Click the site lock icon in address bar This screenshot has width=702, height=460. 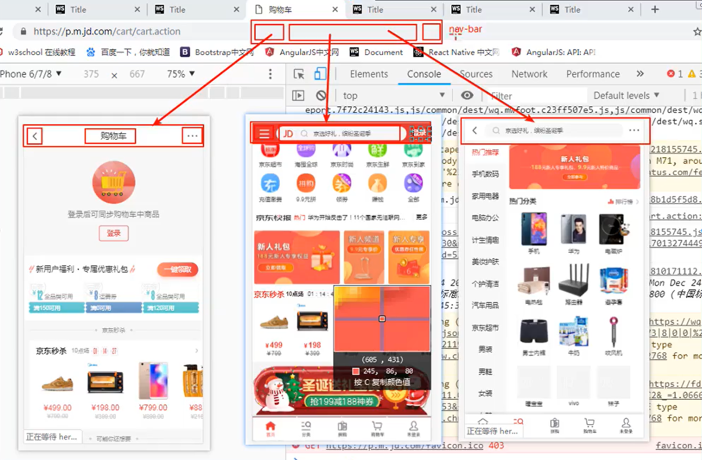[x=23, y=32]
